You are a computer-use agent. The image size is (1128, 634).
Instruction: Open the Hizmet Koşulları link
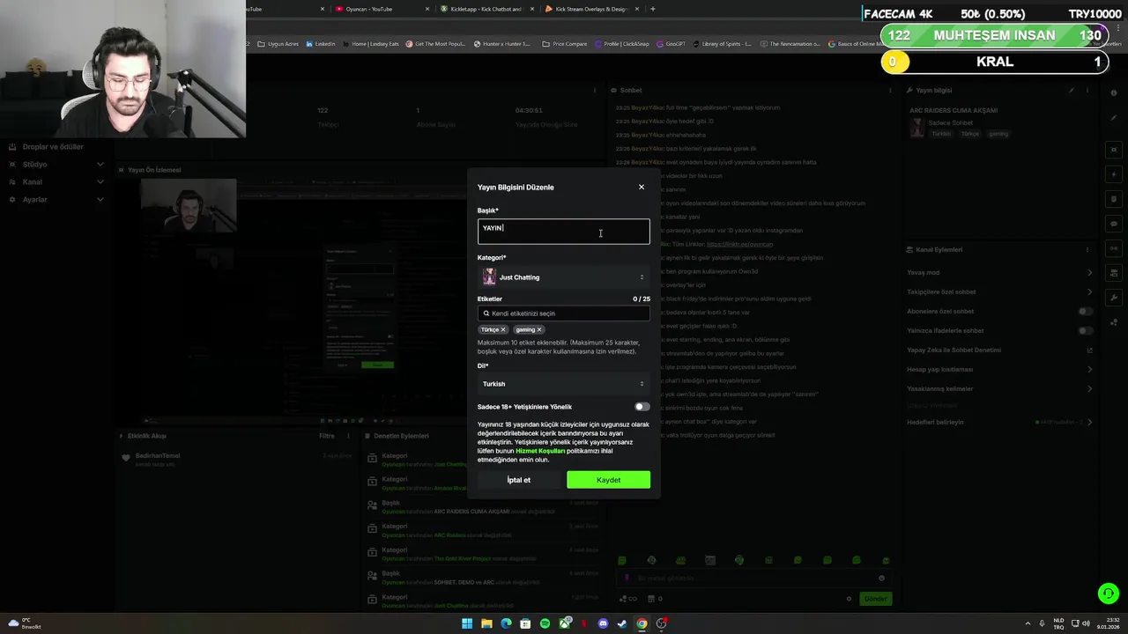(539, 451)
